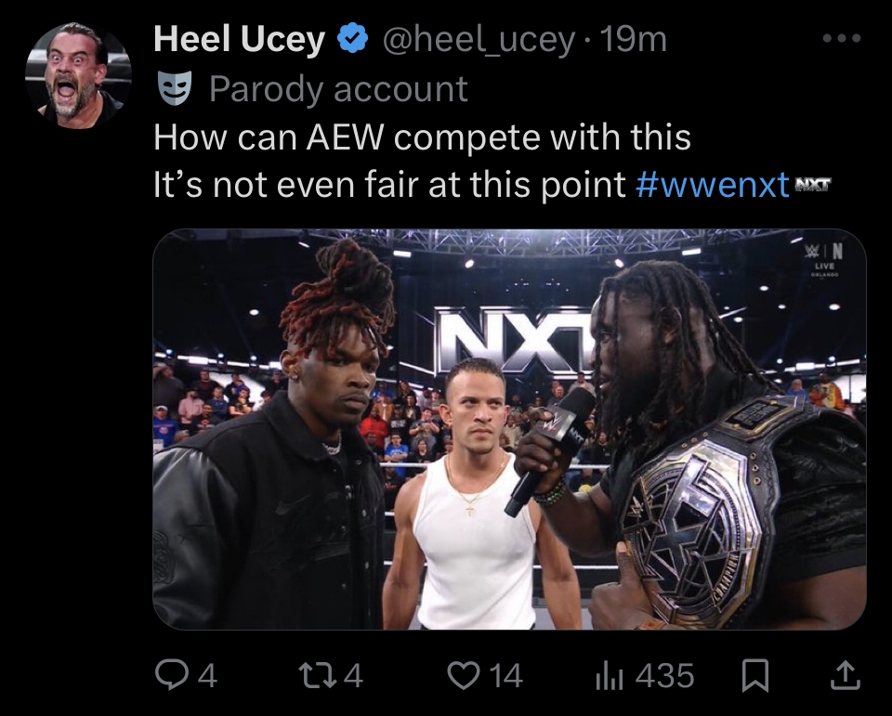Share the tweet using the upload arrow icon
892x716 pixels.
pos(846,676)
